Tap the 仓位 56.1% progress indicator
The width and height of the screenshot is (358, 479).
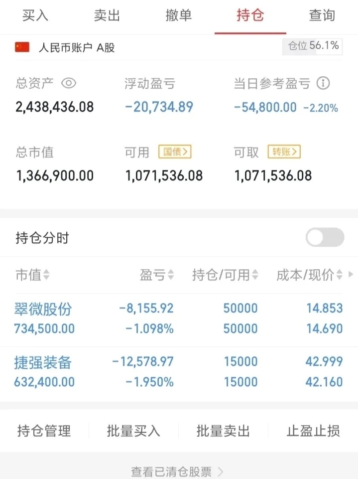point(312,46)
